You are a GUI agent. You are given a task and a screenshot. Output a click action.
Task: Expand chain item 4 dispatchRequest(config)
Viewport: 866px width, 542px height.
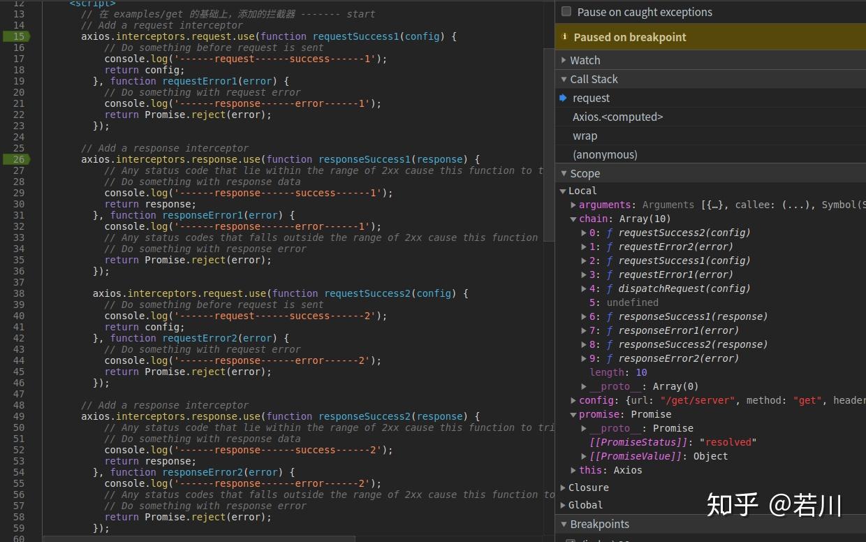tap(584, 288)
